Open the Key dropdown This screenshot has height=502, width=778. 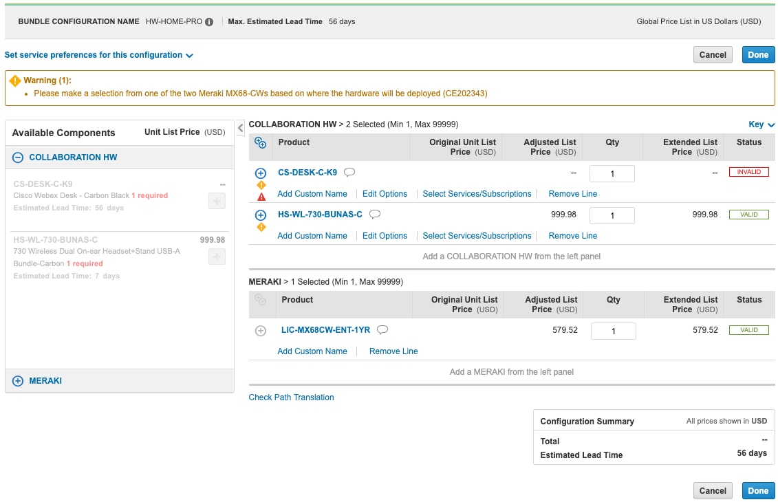coord(761,124)
